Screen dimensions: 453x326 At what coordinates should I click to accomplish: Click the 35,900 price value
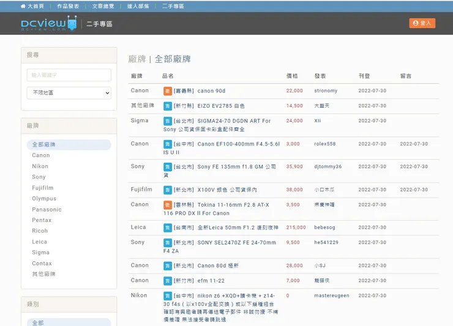pyautogui.click(x=294, y=166)
